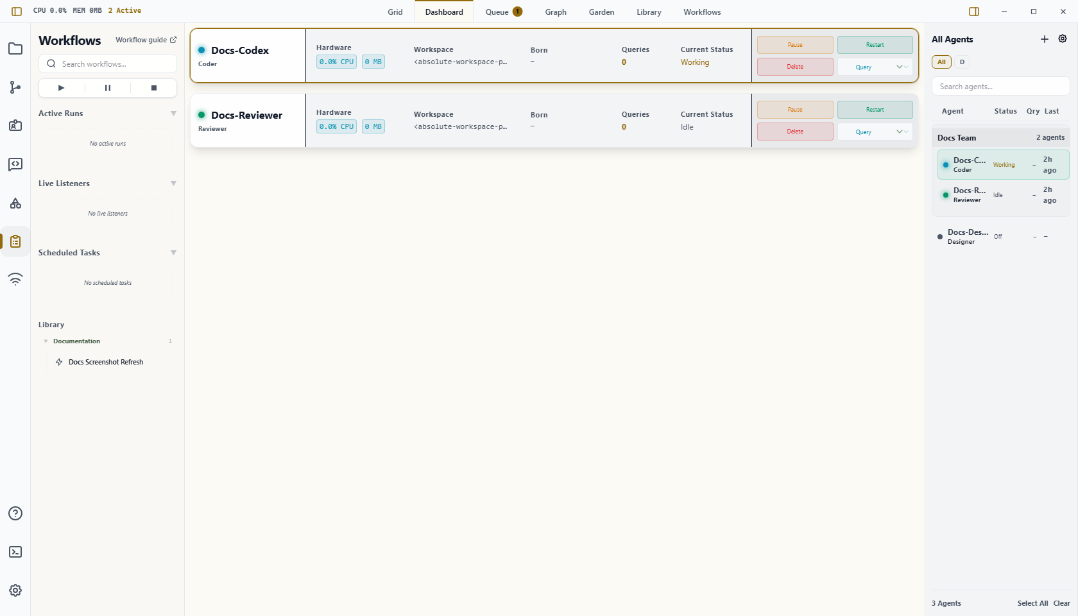Open the Docs-Reviewer Query dropdown arrow

click(900, 132)
